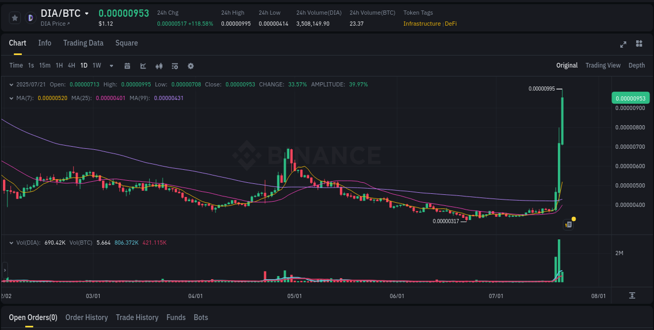Collapse the OHLC data row chevron

click(12, 84)
